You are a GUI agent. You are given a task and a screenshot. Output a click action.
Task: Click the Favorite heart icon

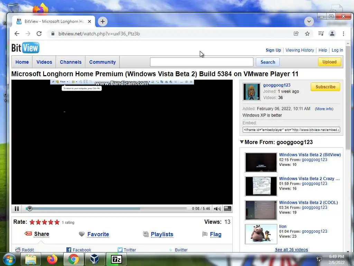[82, 234]
